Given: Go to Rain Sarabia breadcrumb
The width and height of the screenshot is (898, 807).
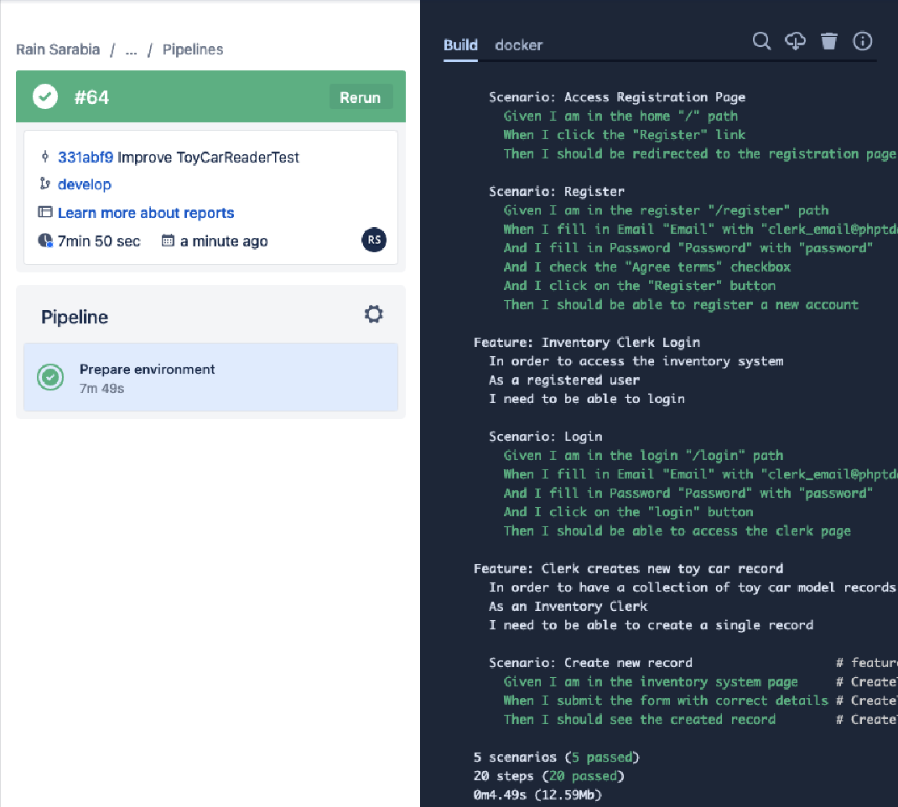Looking at the screenshot, I should pos(58,49).
